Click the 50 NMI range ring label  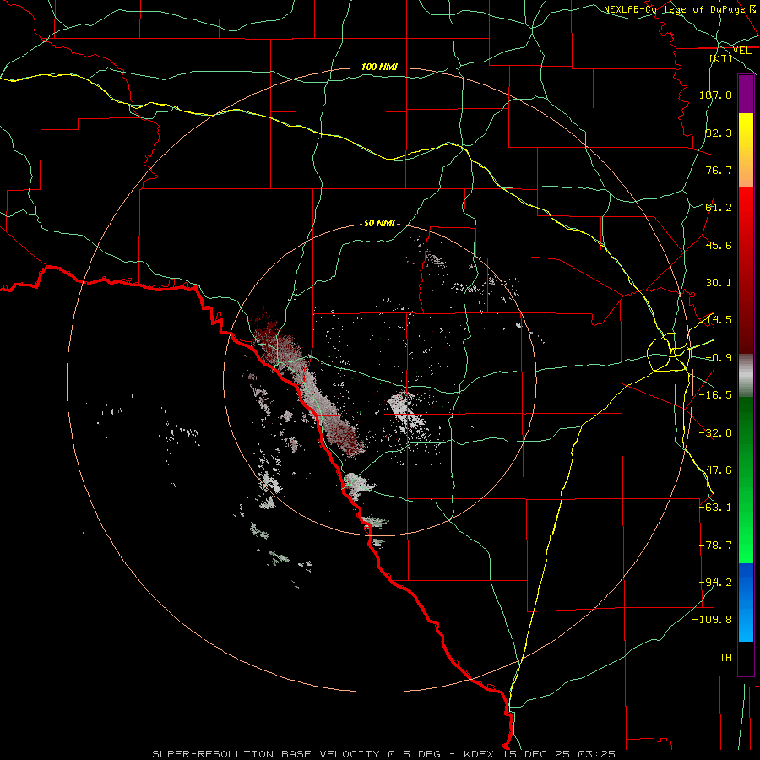pyautogui.click(x=379, y=223)
